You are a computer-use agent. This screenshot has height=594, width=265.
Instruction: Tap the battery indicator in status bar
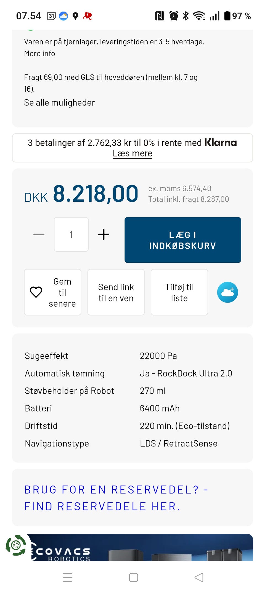click(227, 16)
